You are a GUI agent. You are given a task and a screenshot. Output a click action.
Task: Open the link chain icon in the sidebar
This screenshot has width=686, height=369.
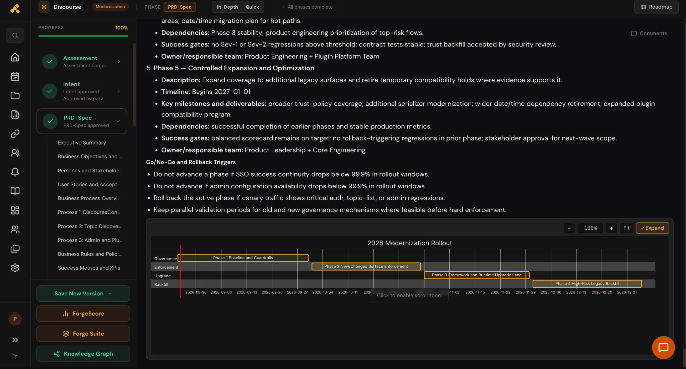point(15,134)
